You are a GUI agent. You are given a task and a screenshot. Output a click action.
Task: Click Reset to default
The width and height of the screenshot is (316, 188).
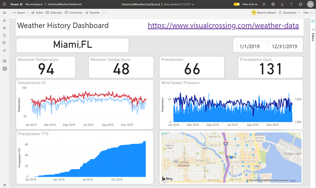pyautogui.click(x=264, y=13)
